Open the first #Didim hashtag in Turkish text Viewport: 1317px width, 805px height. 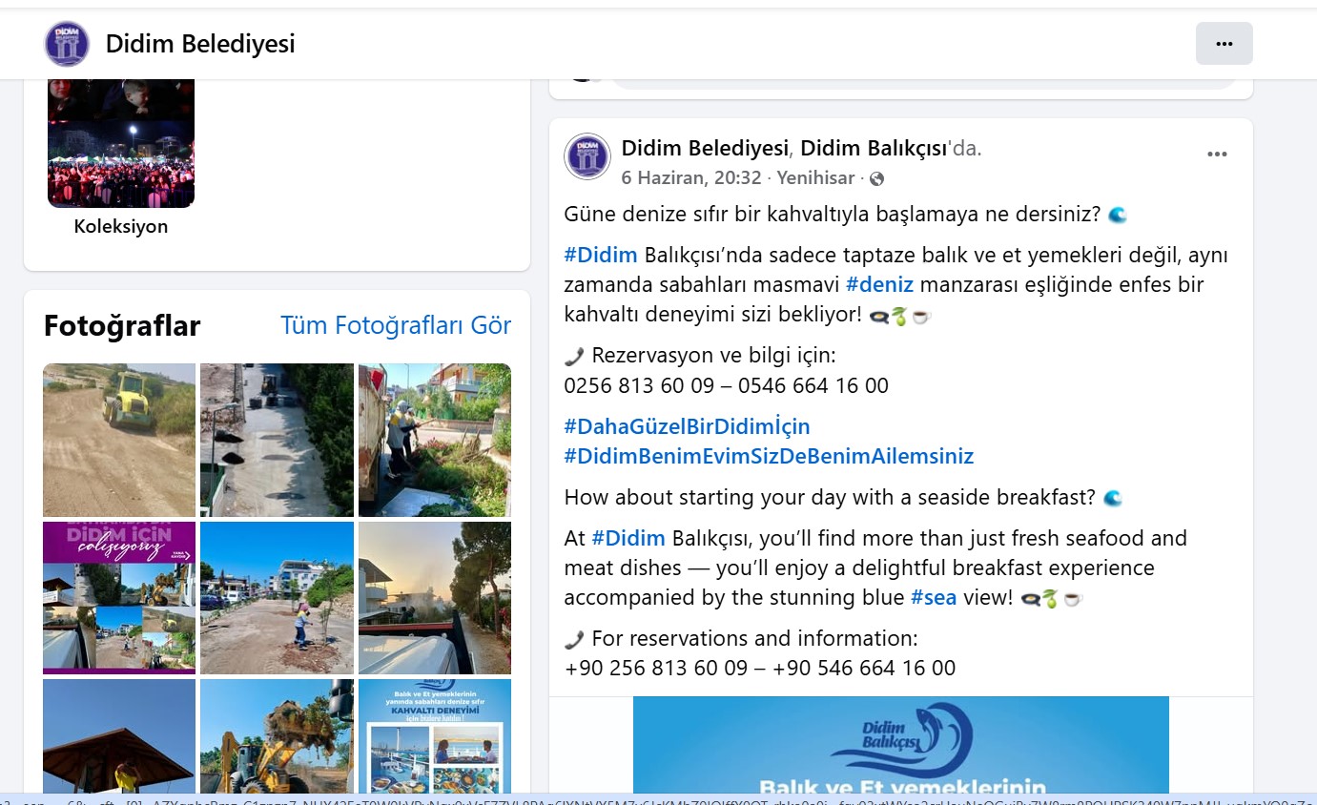point(601,255)
